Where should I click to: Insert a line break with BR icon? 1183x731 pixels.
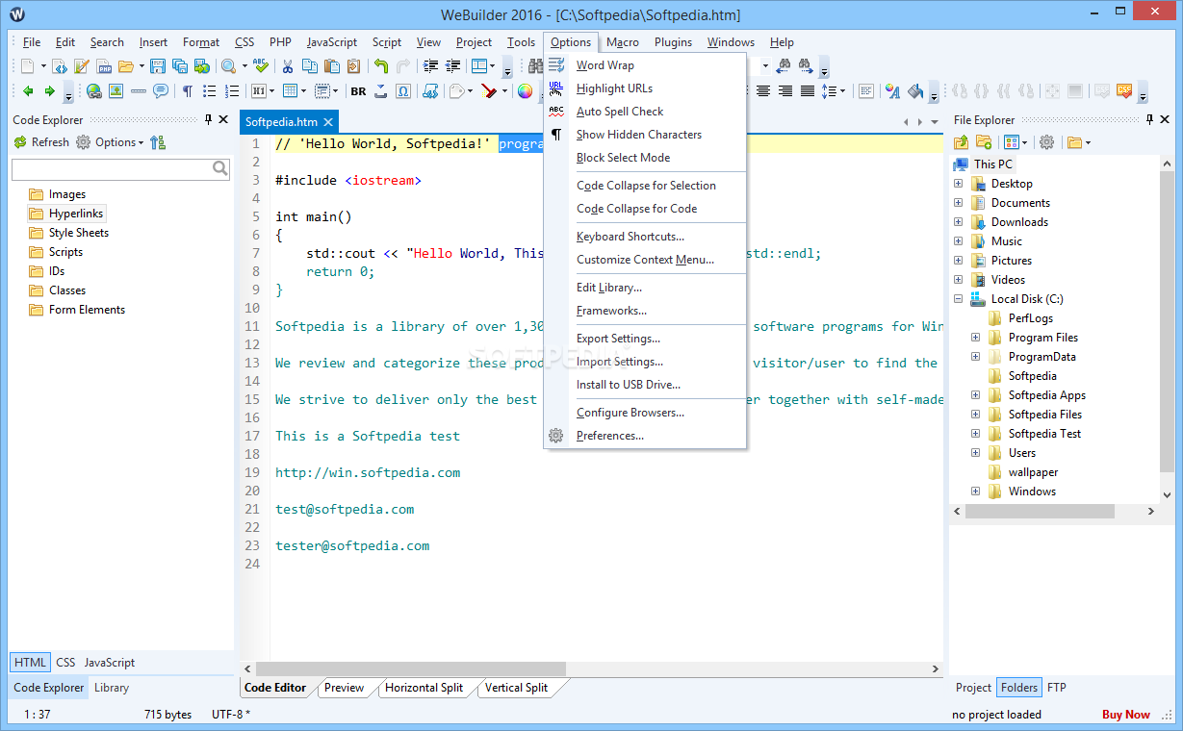point(358,91)
